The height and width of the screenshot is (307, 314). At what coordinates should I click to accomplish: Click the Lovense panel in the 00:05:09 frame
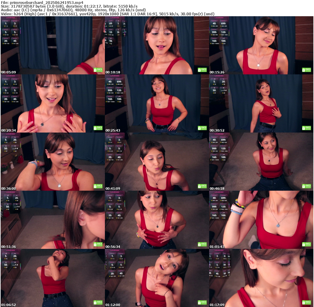pyautogui.click(x=11, y=31)
